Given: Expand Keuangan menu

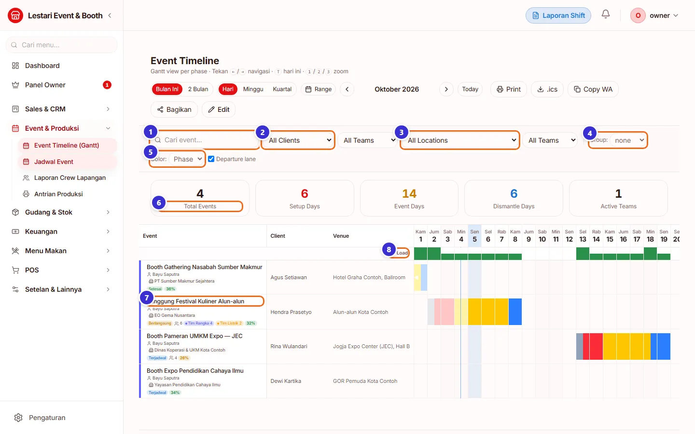Looking at the screenshot, I should pos(61,231).
